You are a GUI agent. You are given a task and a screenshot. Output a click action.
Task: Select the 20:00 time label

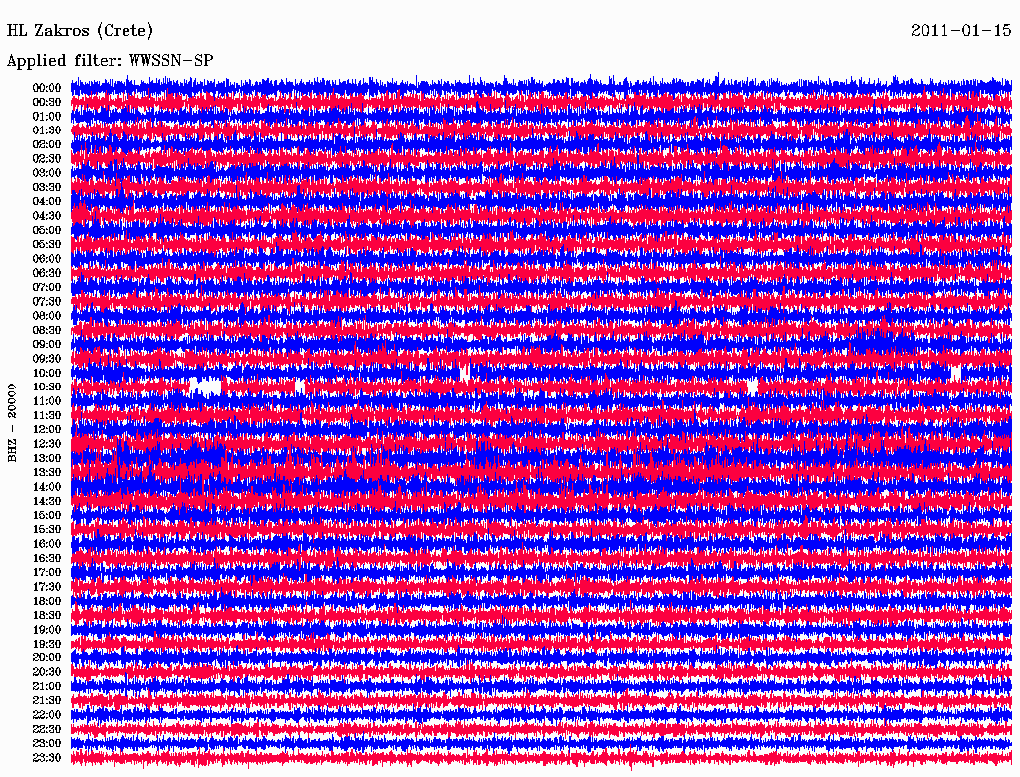point(47,657)
